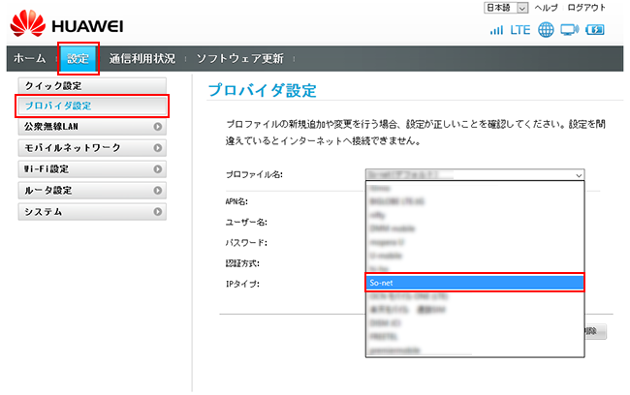This screenshot has height=395, width=630.
Task: Expand the Wi-Fi設定 sidebar section
Action: pos(92,169)
